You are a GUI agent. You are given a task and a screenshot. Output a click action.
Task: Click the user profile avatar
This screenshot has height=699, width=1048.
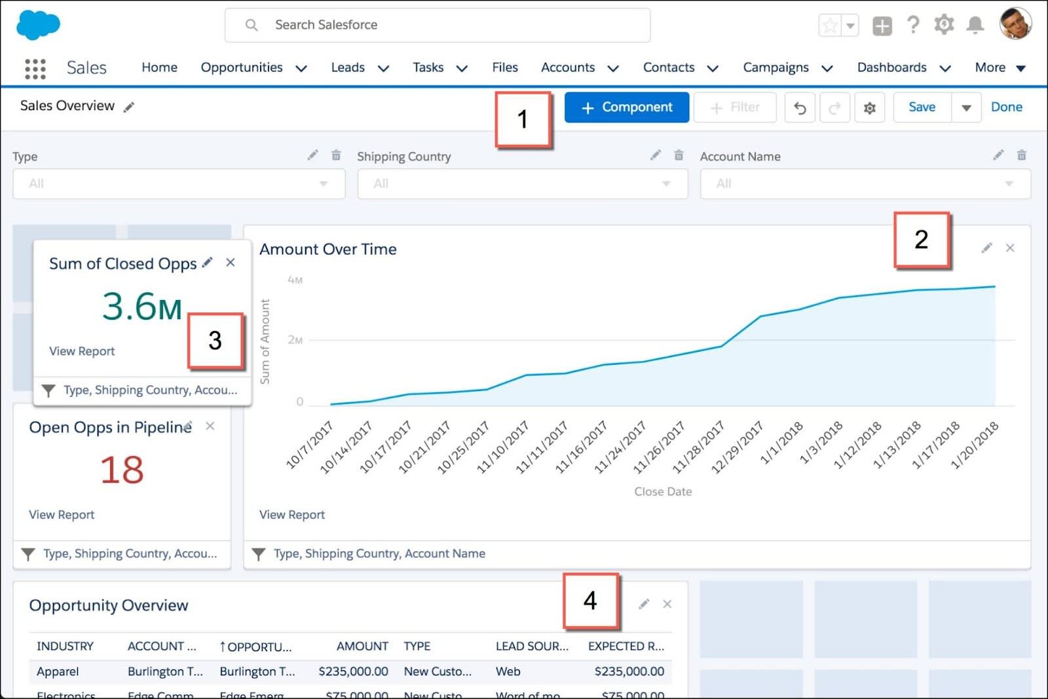pyautogui.click(x=1015, y=24)
